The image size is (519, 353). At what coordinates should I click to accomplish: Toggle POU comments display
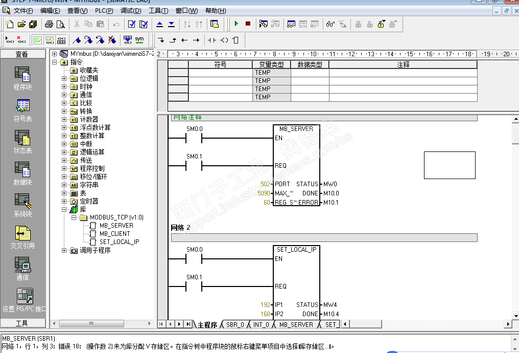click(37, 40)
